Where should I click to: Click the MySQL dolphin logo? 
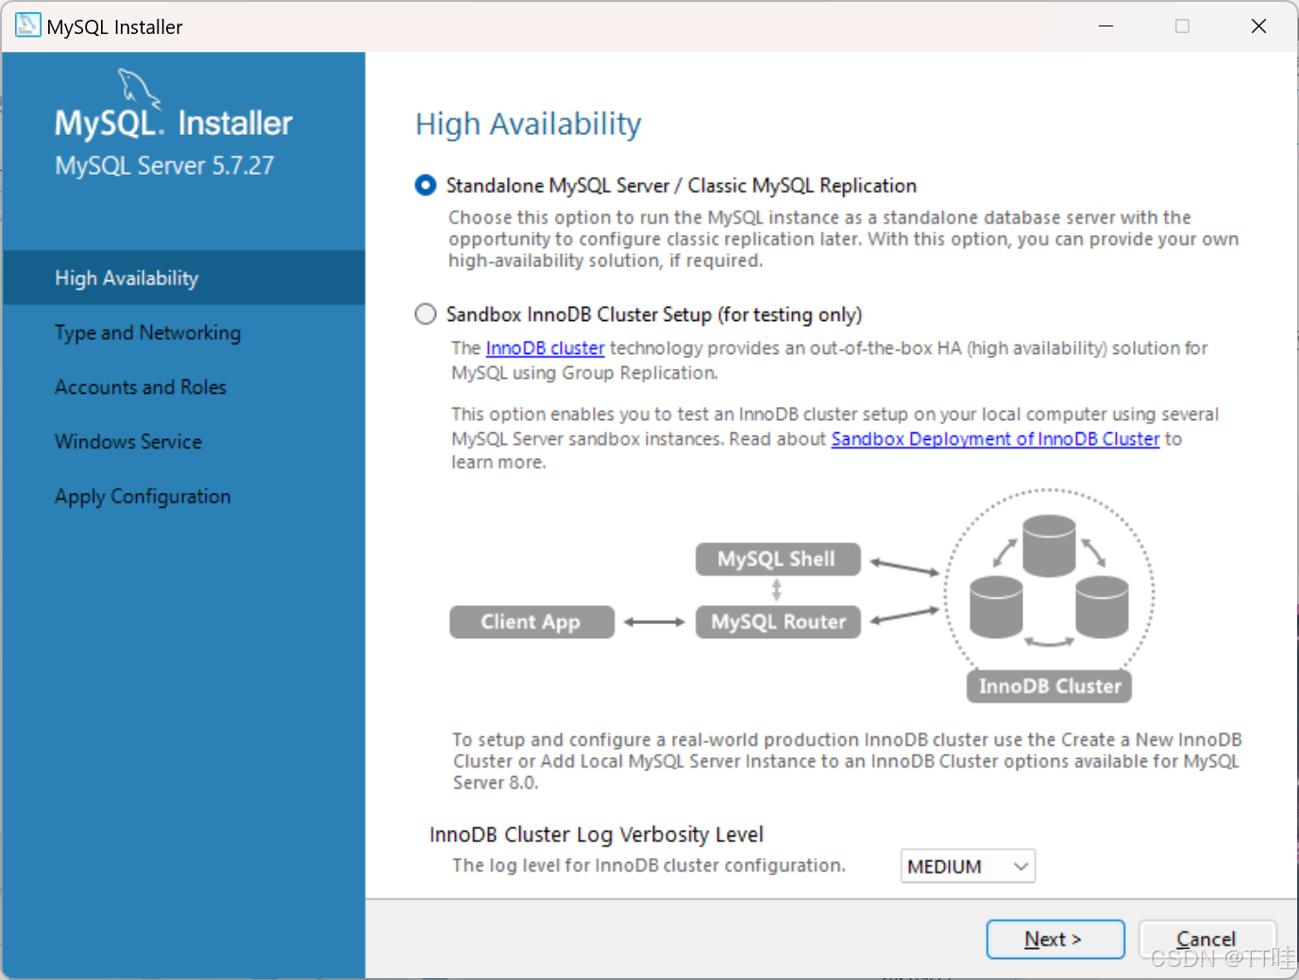pyautogui.click(x=139, y=89)
